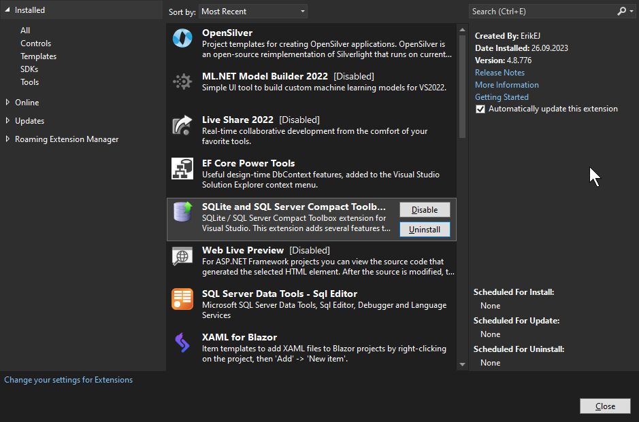Select the Templates category
Image resolution: width=639 pixels, height=422 pixels.
click(38, 56)
